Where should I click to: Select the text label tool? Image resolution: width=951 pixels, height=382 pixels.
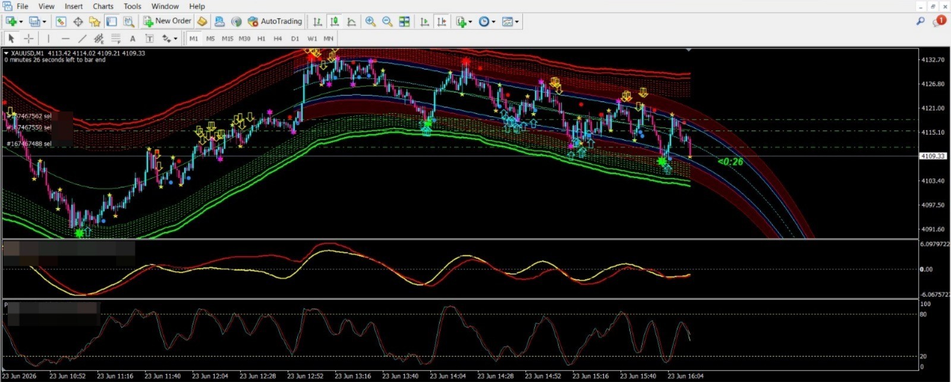[149, 39]
